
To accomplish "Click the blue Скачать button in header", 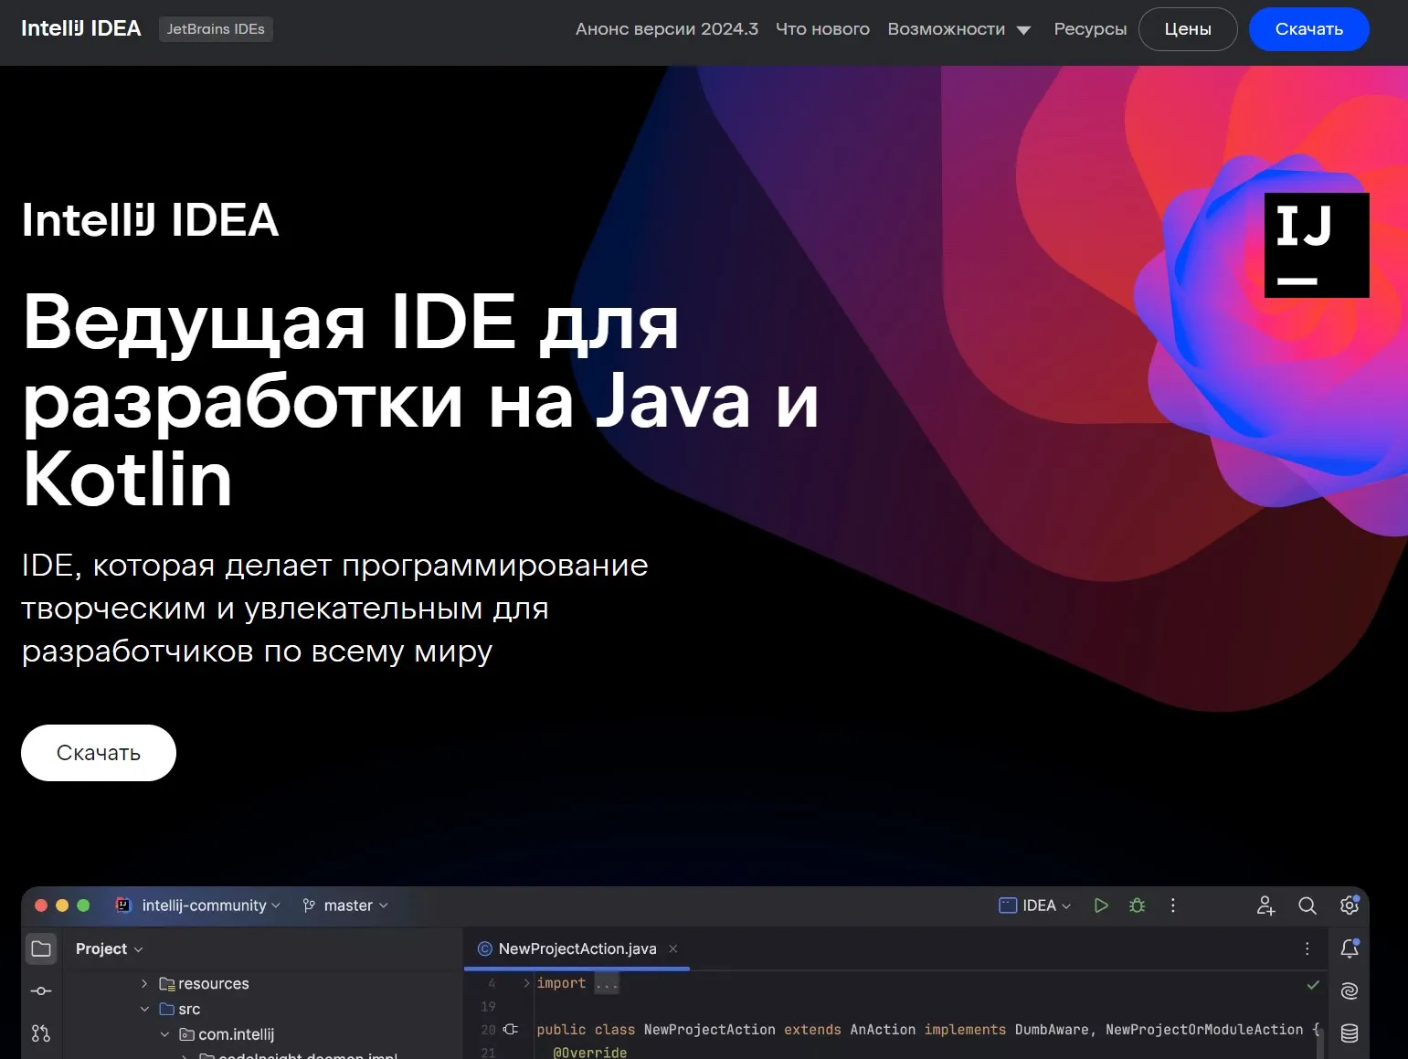I will point(1308,29).
